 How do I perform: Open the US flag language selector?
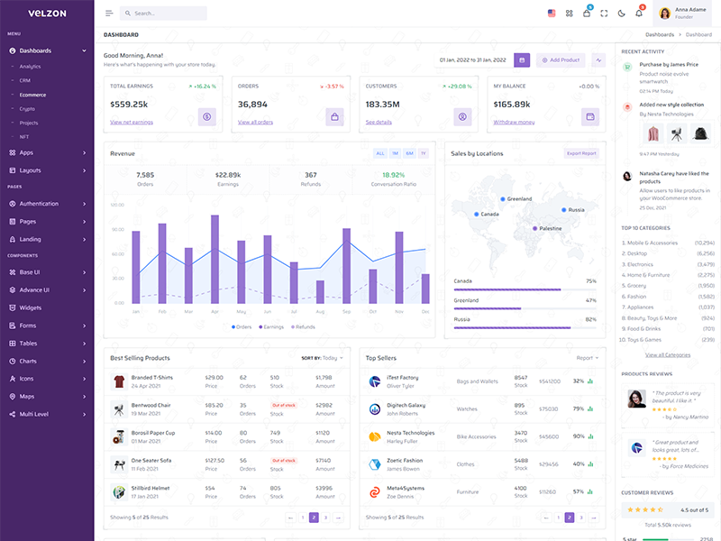point(552,14)
